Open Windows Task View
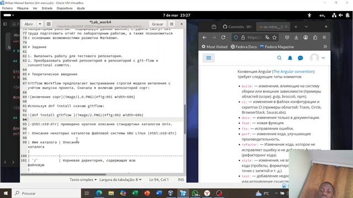 click(x=87, y=193)
